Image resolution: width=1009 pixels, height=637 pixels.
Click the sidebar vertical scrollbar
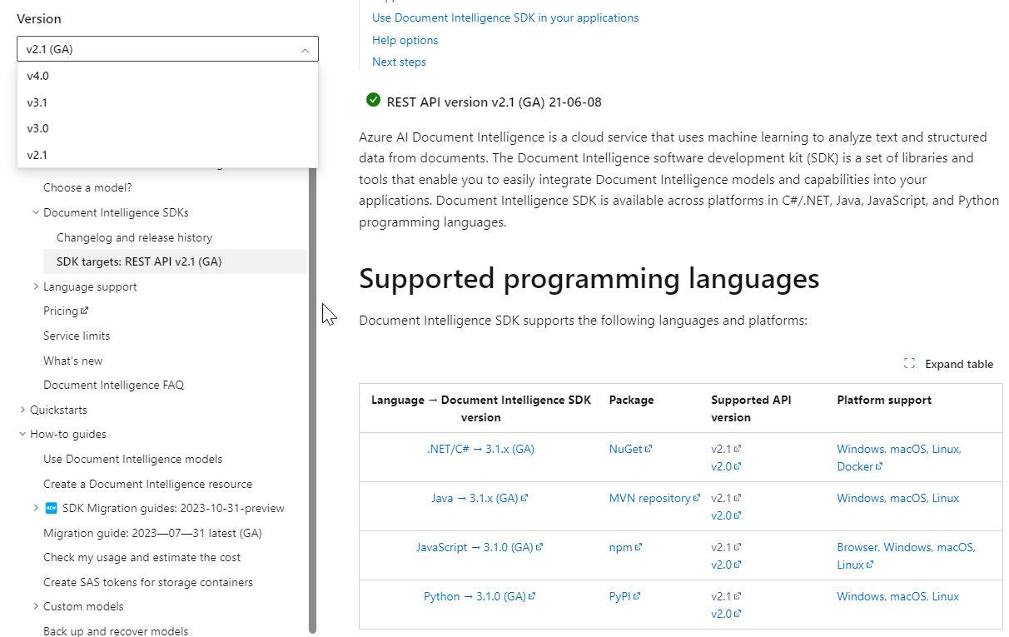(313, 400)
